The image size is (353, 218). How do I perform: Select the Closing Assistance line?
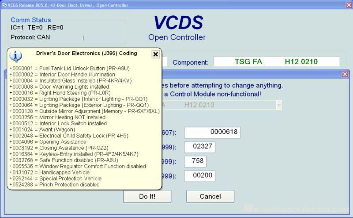click(59, 148)
